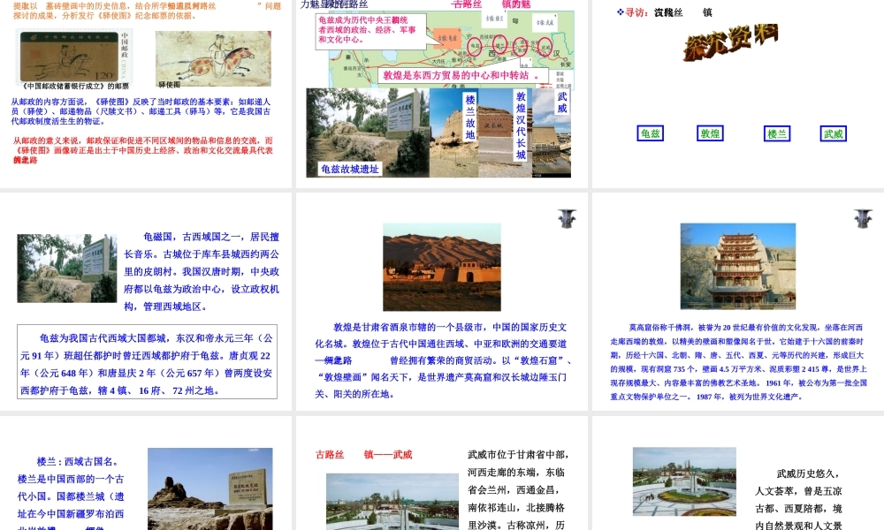
Task: Select the 龟兹 ruins photo beside 龟磁国 text
Action: [67, 269]
